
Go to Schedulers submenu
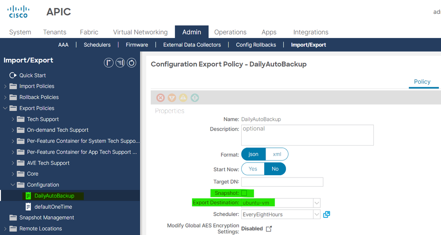(x=97, y=45)
